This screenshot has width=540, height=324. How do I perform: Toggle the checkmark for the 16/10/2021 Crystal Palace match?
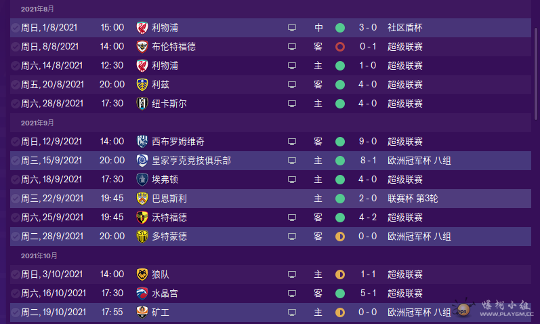(x=15, y=293)
